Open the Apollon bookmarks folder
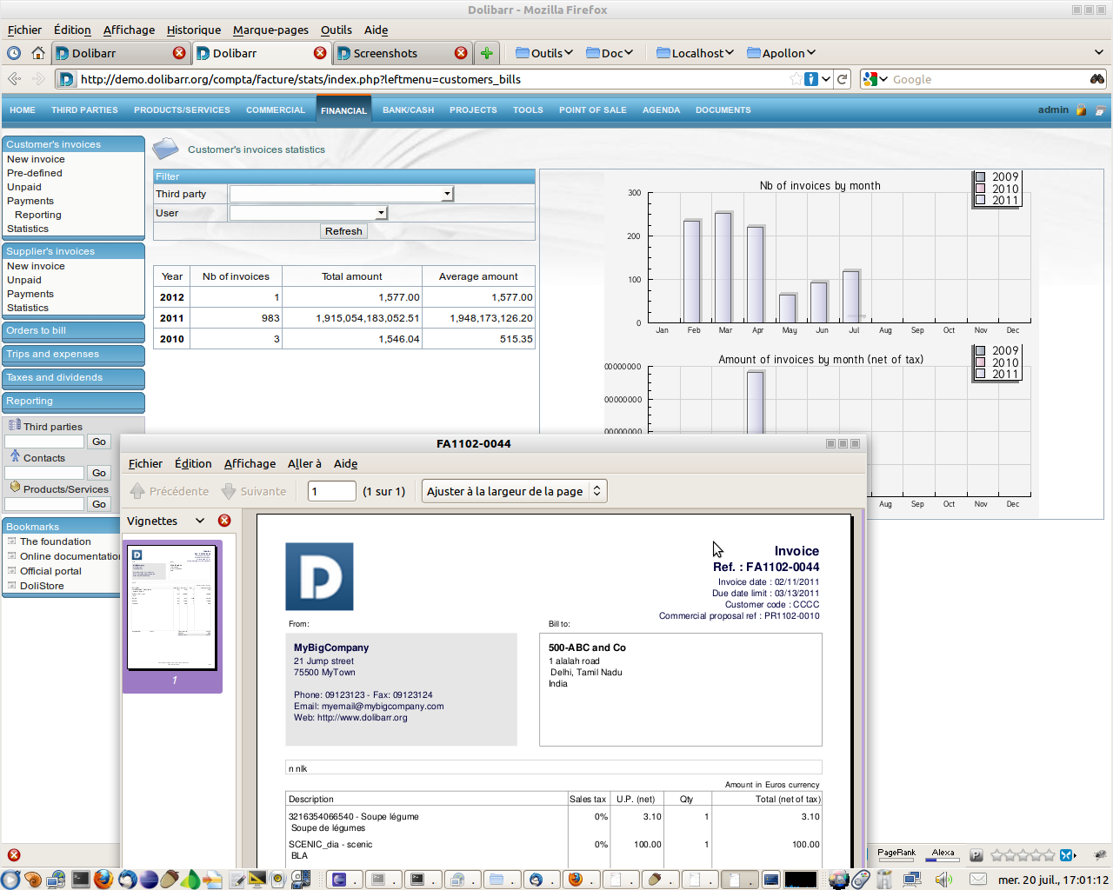The image size is (1113, 890). [781, 53]
